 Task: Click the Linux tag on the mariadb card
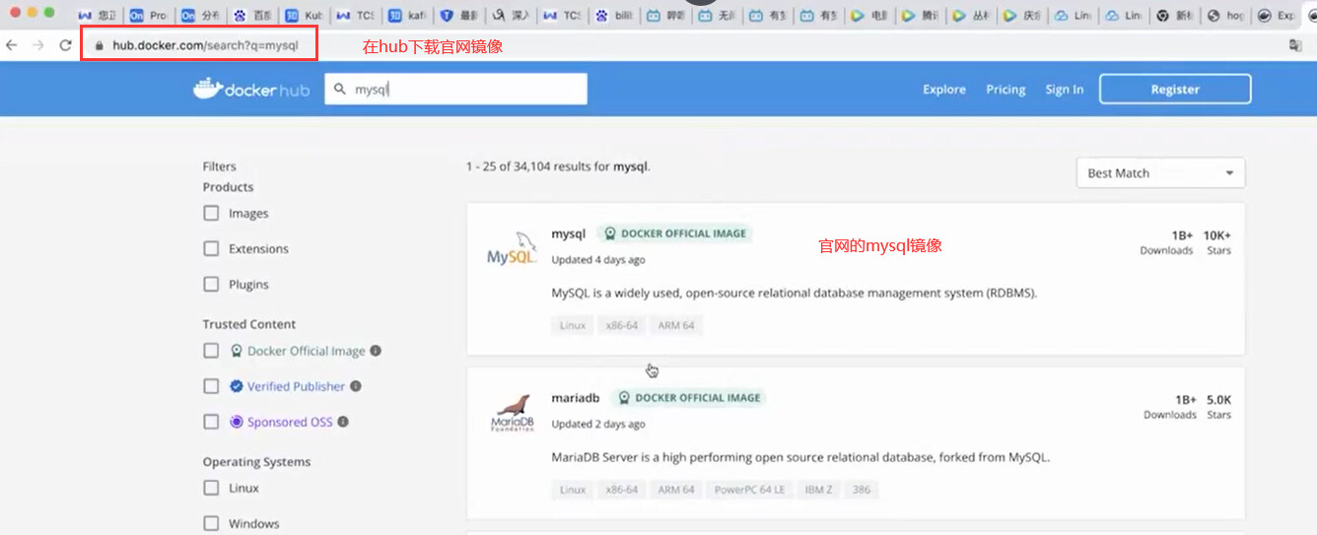point(573,490)
